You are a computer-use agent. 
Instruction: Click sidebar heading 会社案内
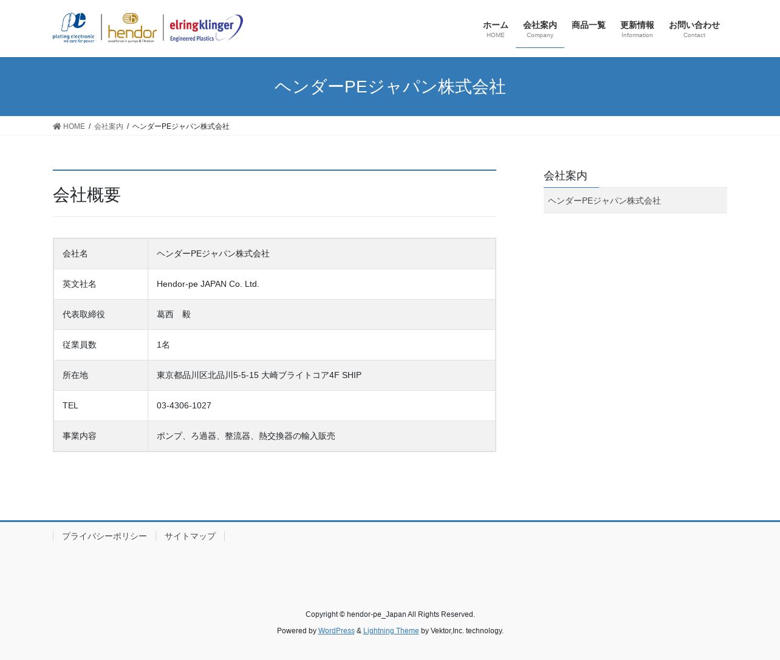(566, 176)
